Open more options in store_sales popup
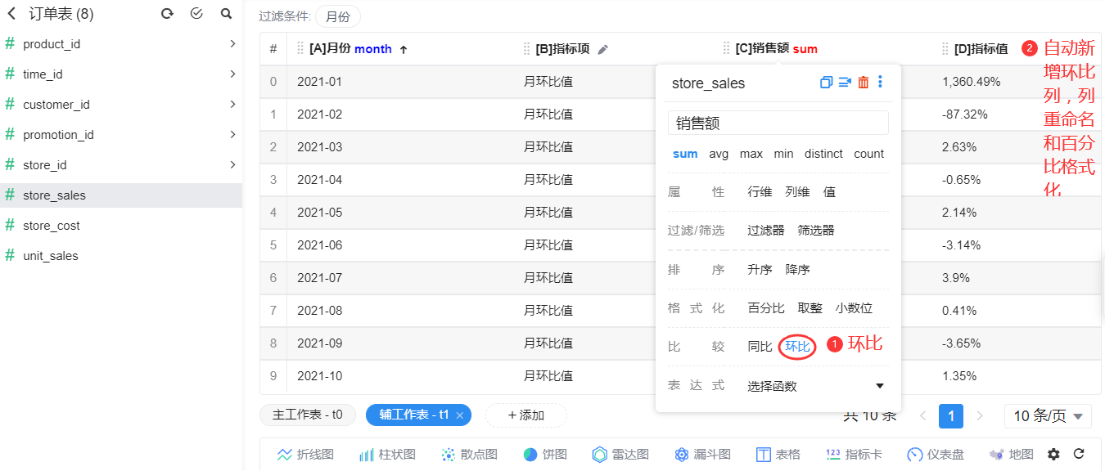1105x471 pixels. [x=881, y=83]
